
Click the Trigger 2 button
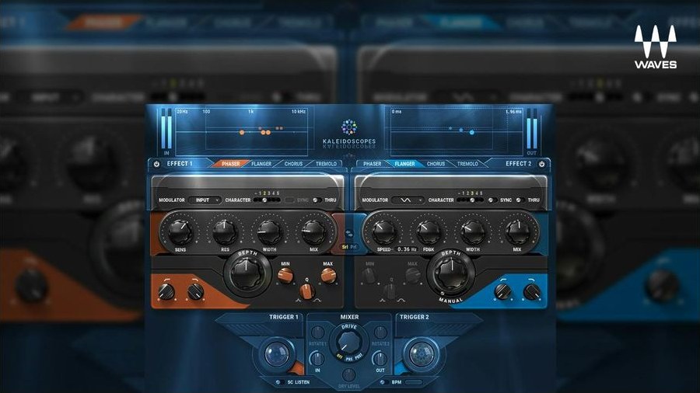[422, 354]
